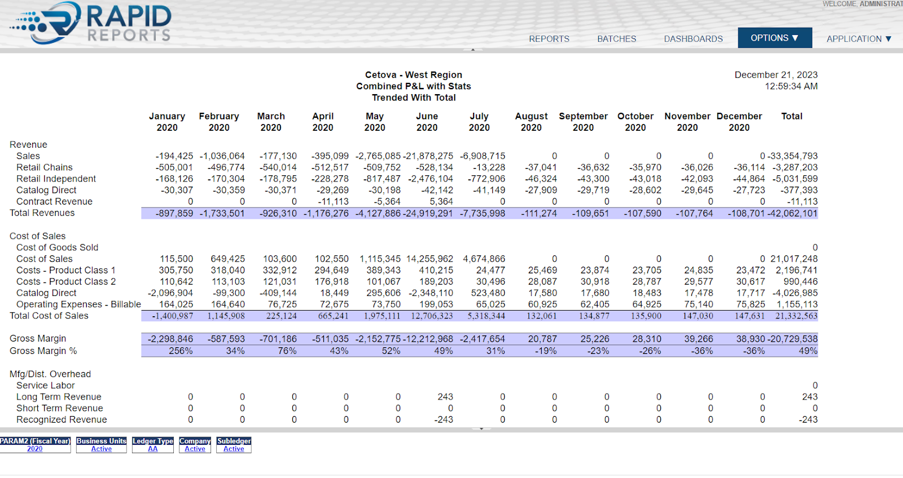Go to the REPORTS menu

[549, 39]
